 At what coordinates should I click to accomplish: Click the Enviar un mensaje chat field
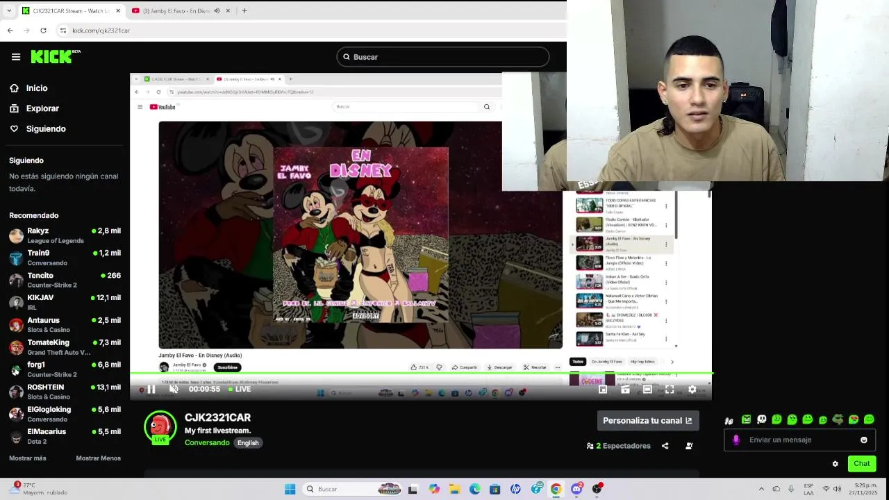tap(799, 440)
